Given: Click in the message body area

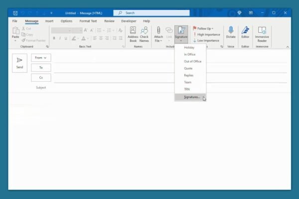Looking at the screenshot, I should click(149, 141).
